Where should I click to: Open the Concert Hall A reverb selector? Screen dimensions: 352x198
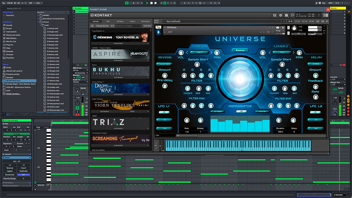click(164, 64)
